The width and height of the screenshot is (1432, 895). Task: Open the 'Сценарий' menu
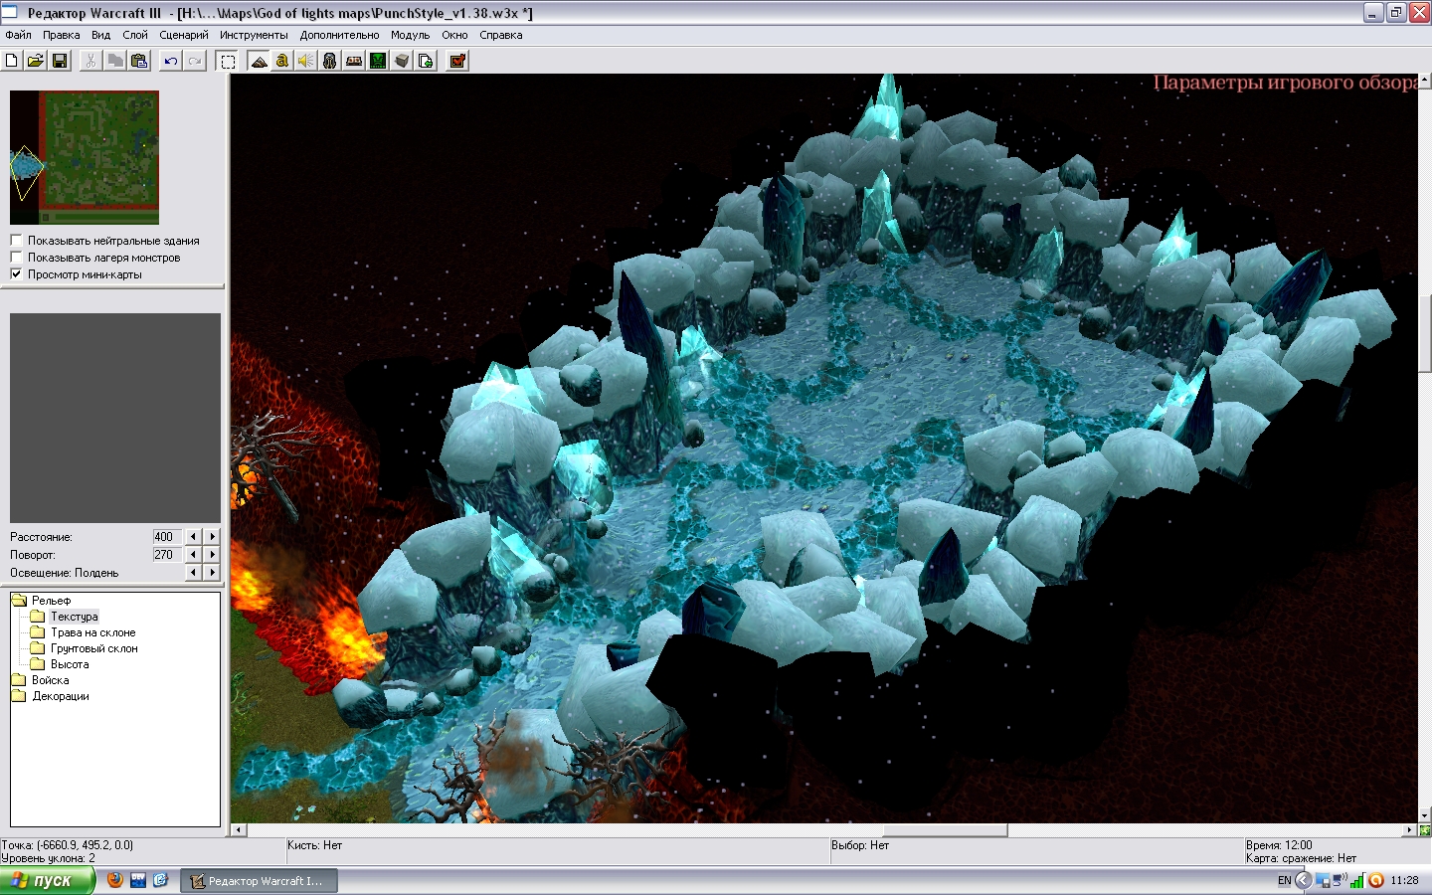(184, 35)
